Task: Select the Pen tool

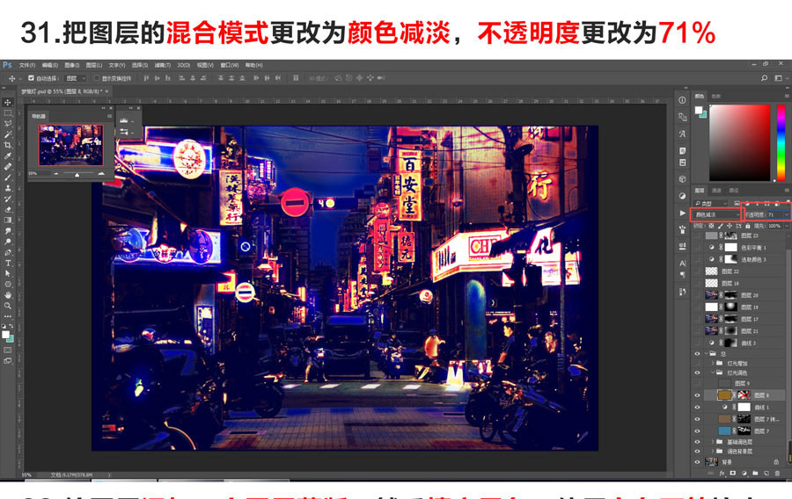Action: pos(8,252)
